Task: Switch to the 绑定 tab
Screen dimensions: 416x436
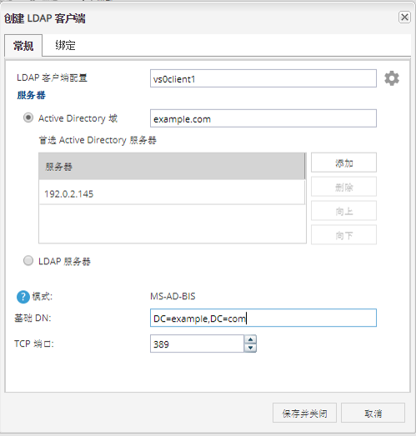Action: 65,45
